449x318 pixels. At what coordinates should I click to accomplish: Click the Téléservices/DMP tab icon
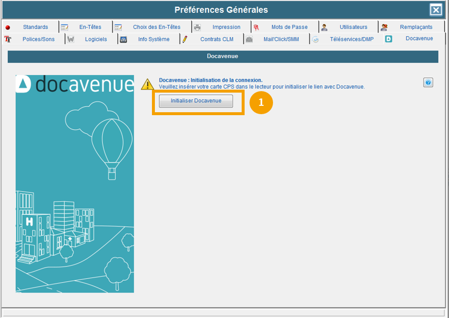click(x=316, y=39)
